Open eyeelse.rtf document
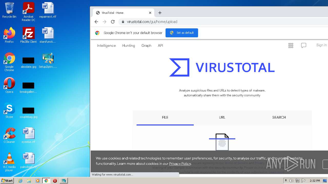This screenshot has height=184, width=328. coord(28,135)
